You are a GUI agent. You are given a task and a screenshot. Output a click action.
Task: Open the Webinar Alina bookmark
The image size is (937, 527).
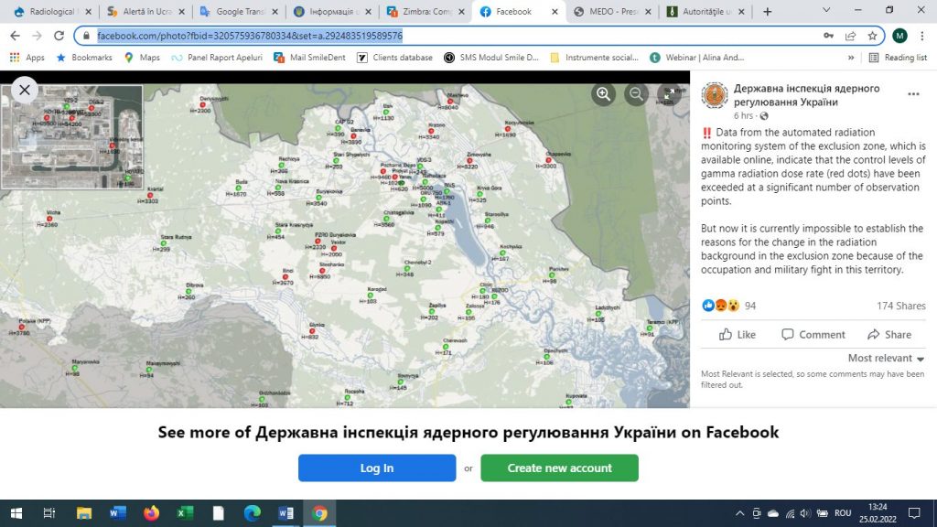coord(696,58)
